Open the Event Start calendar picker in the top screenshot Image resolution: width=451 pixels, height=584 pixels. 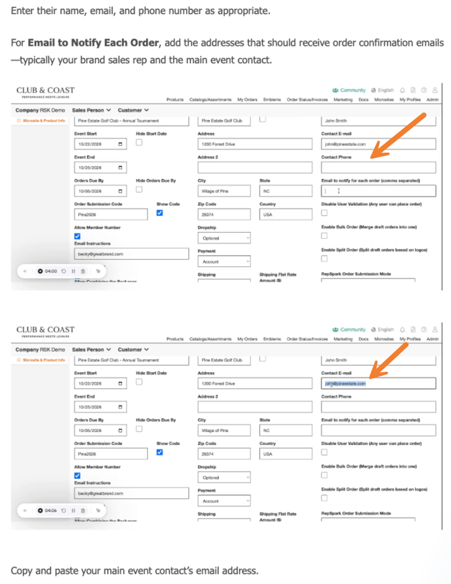click(120, 144)
